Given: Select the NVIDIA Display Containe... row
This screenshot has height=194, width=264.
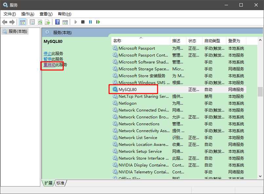Looking at the screenshot, I should [179, 165].
